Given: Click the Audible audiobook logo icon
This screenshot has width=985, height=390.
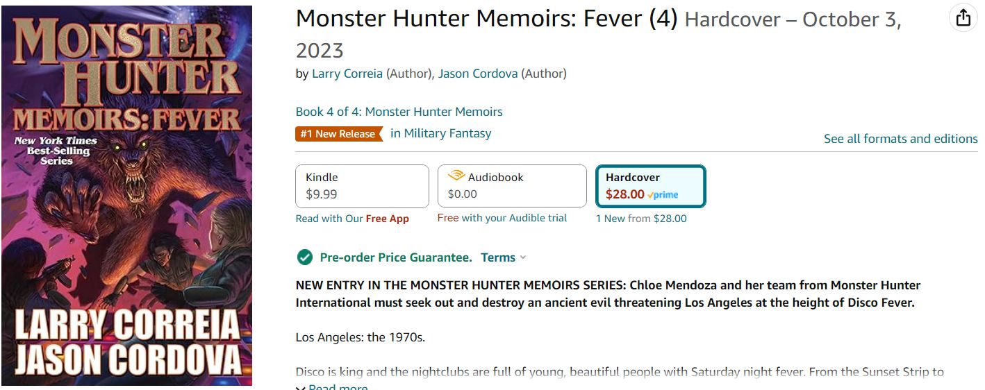Looking at the screenshot, I should click(x=456, y=176).
